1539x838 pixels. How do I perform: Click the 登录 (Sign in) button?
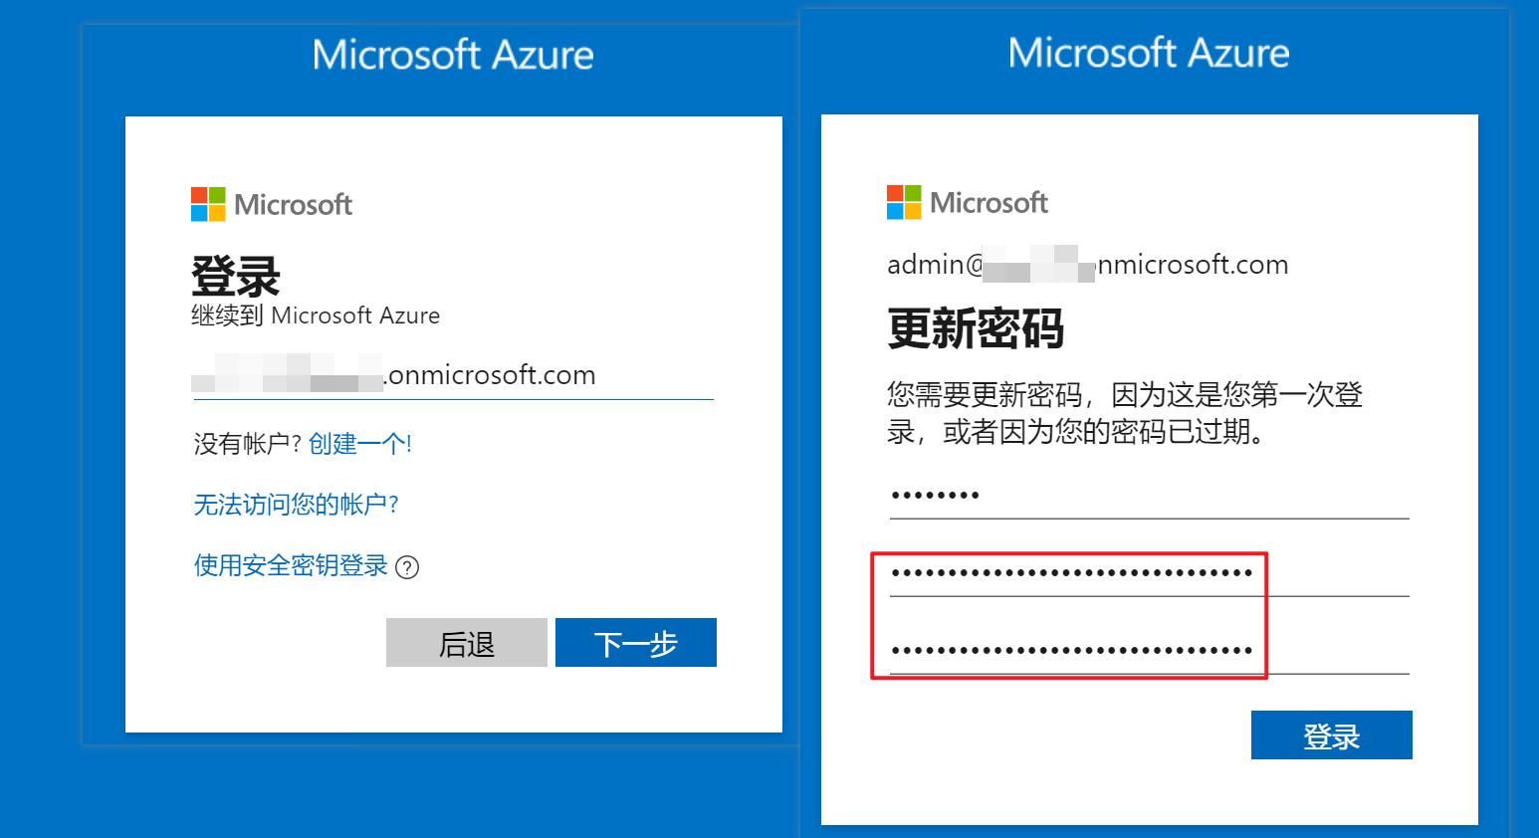[1332, 735]
